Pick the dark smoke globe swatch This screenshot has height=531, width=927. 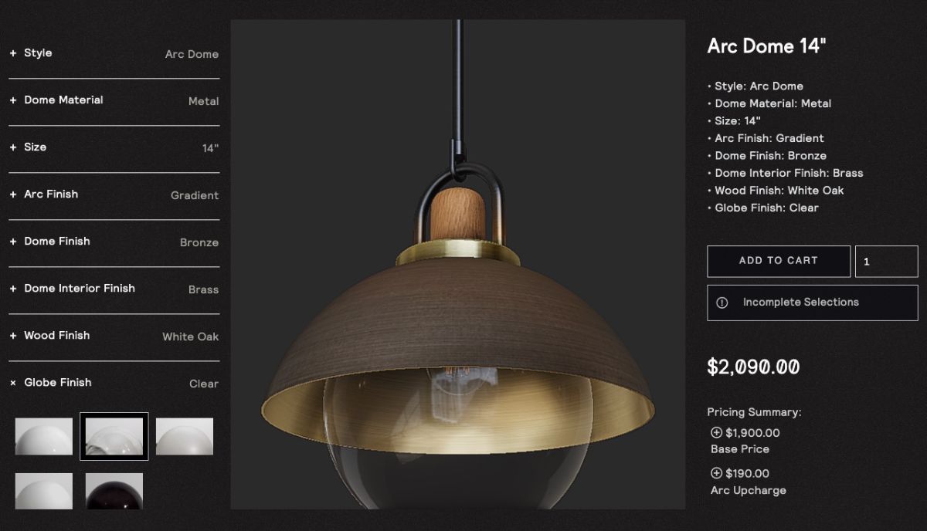pos(114,491)
